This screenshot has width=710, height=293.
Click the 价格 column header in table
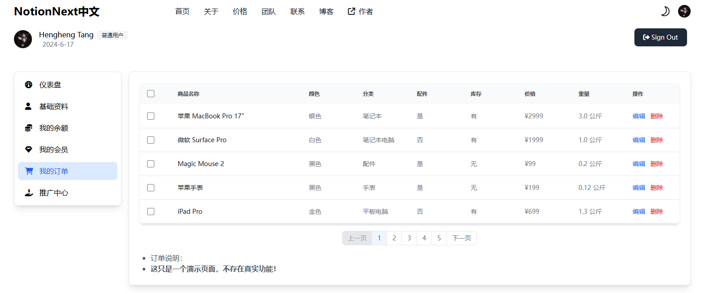[x=530, y=94]
